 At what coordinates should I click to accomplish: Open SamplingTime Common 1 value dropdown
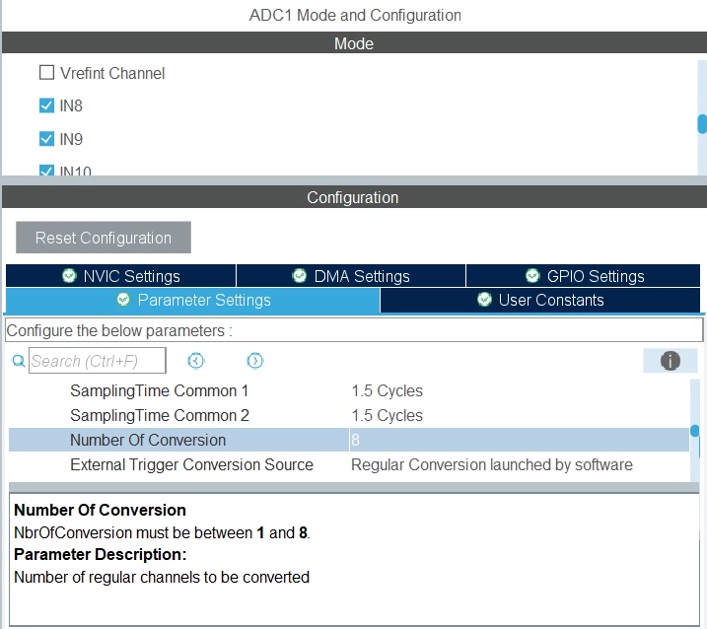519,390
